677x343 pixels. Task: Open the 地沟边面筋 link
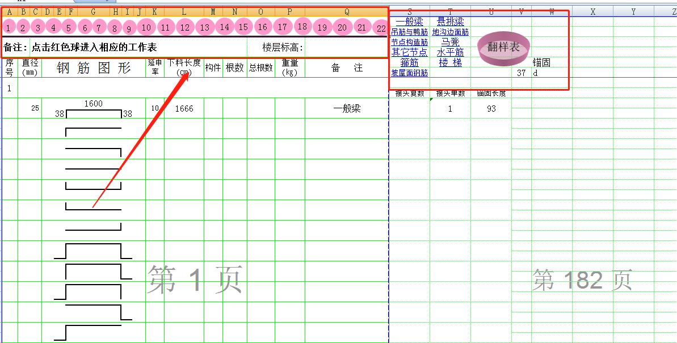click(450, 32)
